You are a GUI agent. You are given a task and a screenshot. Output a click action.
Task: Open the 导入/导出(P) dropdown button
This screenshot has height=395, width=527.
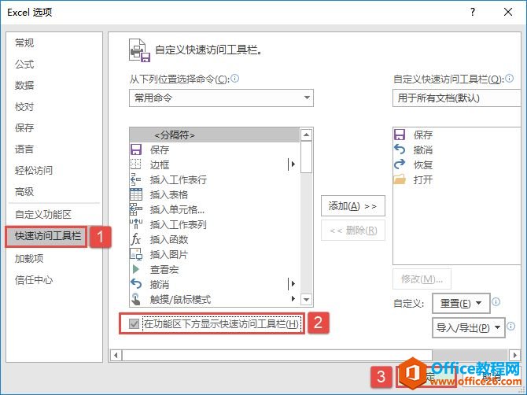[468, 327]
